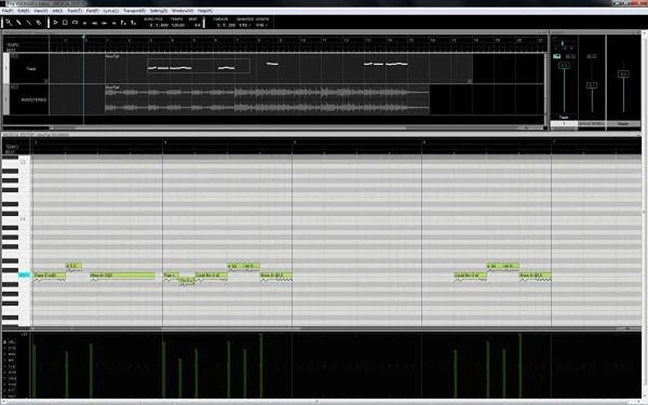This screenshot has width=648, height=405.
Task: Adjust the Track channel volume fader
Action: (564, 65)
